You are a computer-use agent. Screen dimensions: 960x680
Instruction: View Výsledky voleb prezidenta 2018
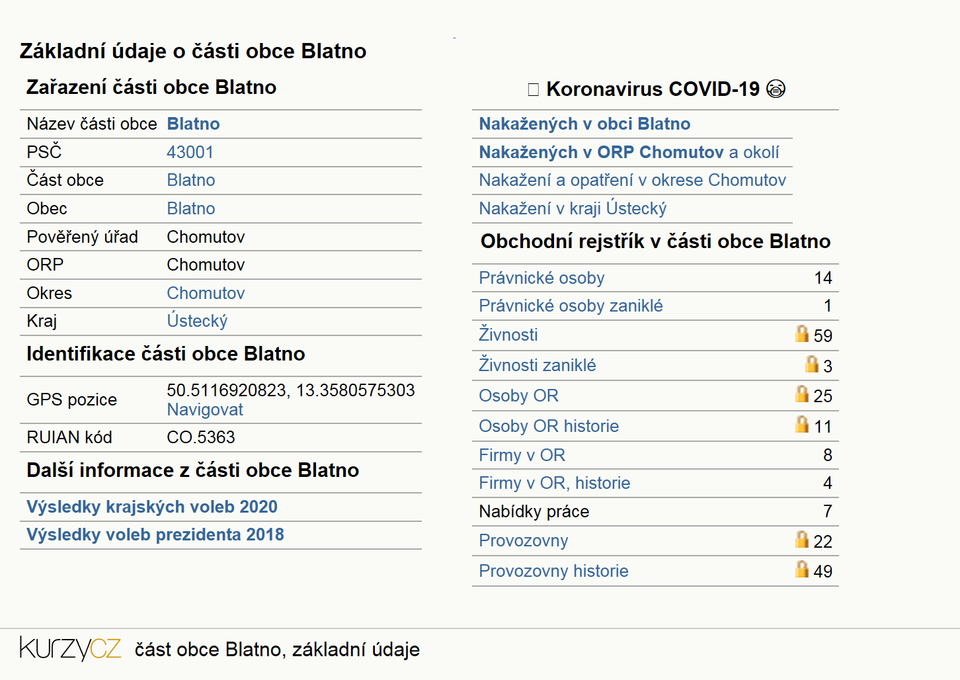click(155, 534)
